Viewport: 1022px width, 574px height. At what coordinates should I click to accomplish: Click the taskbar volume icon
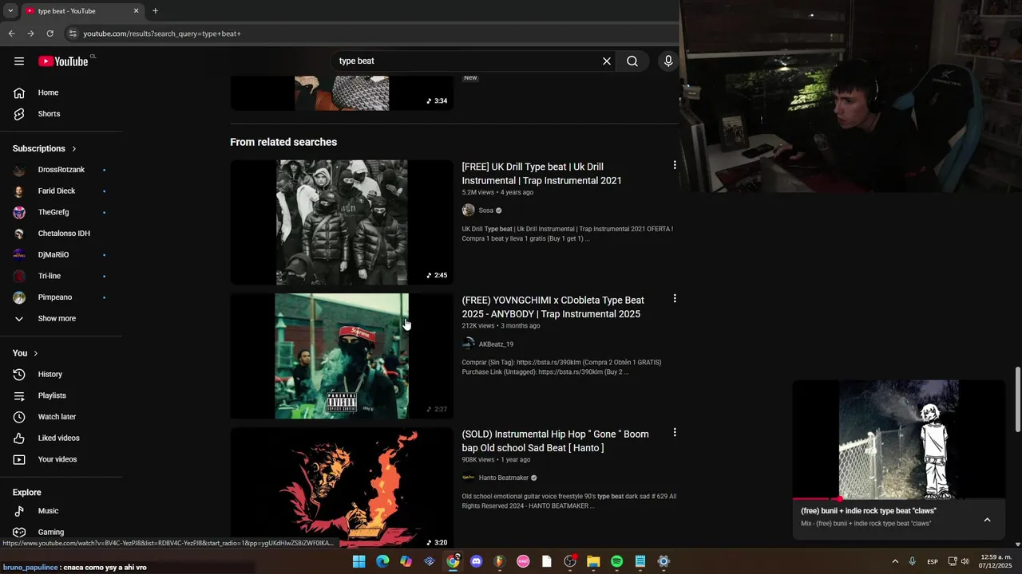click(965, 561)
